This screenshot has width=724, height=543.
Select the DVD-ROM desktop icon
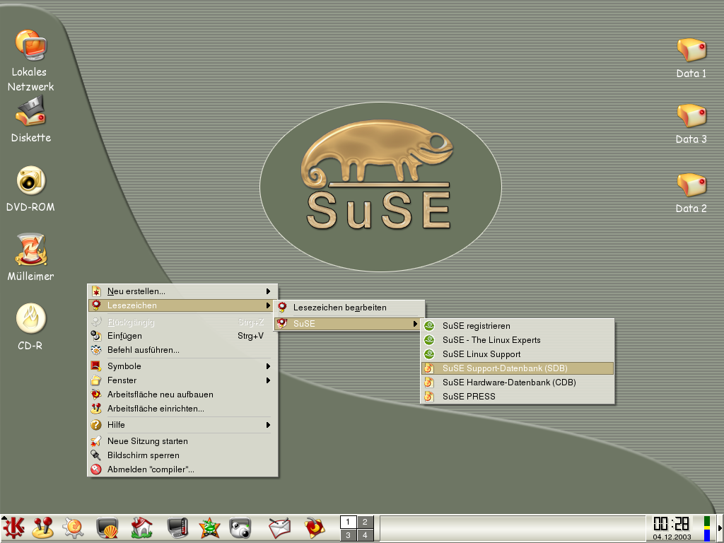tap(31, 180)
